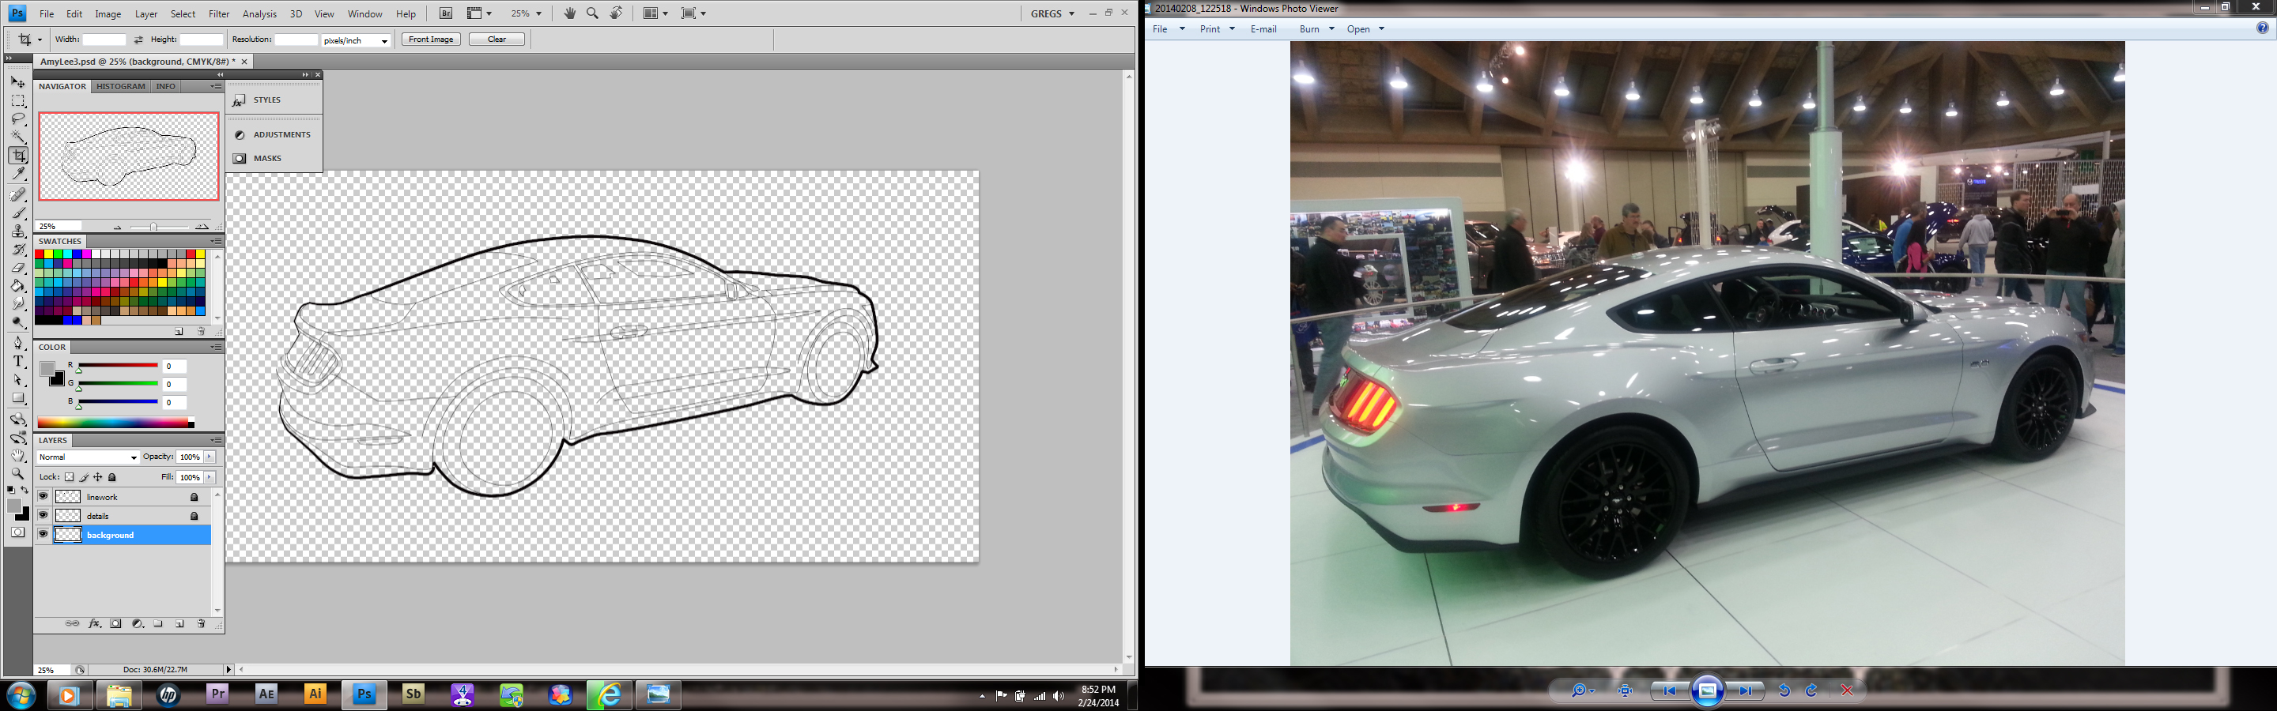Delete the layer using the trash icon

click(201, 623)
